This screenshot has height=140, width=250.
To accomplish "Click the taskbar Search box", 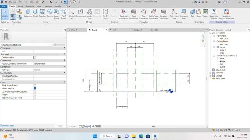I will 107,136.
